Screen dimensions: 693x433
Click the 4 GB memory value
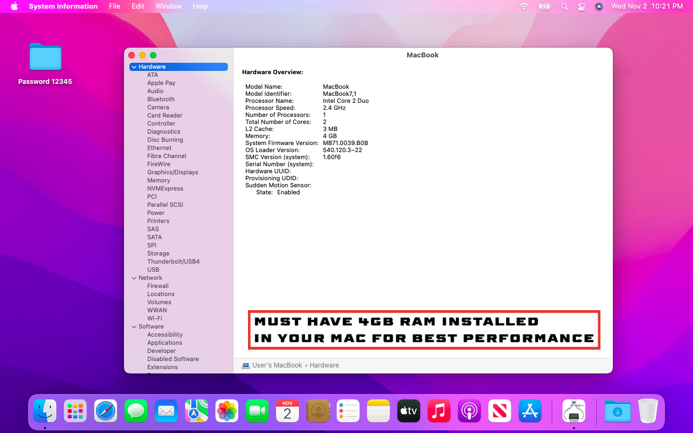[330, 136]
